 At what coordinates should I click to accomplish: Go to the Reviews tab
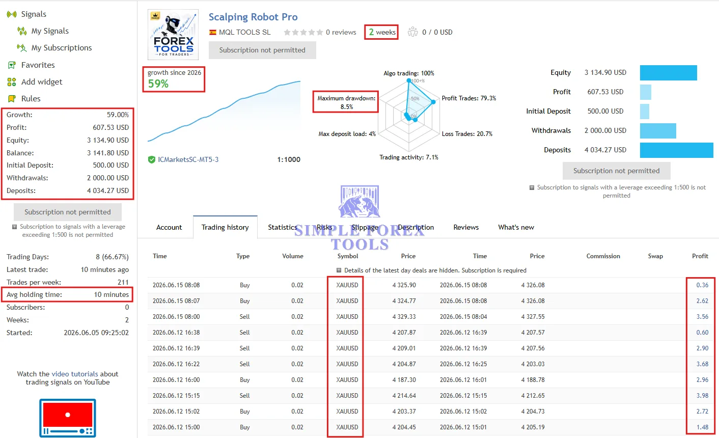point(466,227)
